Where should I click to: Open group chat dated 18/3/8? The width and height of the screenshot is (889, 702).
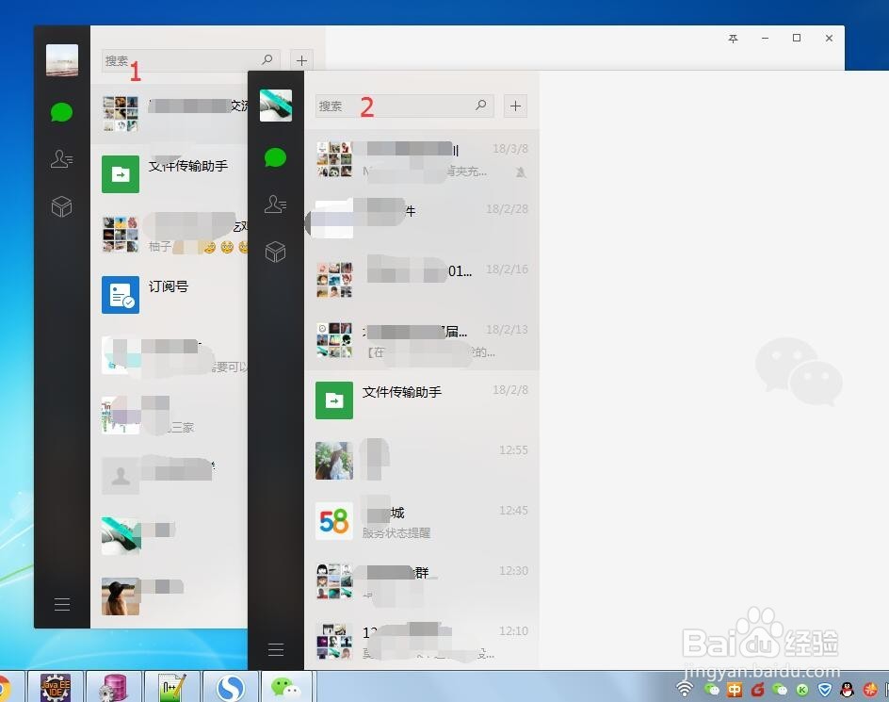click(421, 159)
